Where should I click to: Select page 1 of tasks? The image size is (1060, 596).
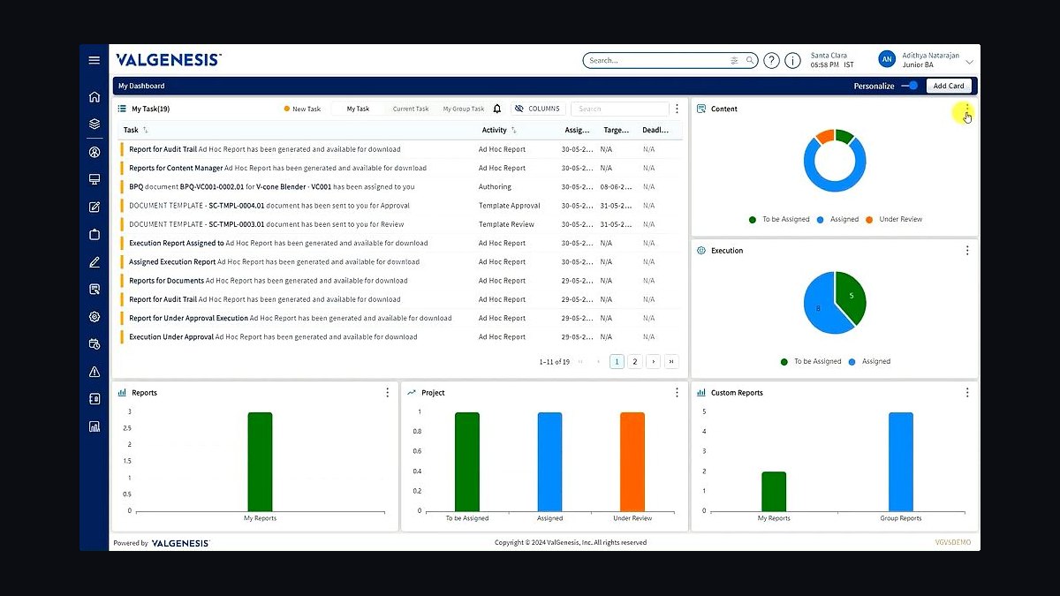617,361
